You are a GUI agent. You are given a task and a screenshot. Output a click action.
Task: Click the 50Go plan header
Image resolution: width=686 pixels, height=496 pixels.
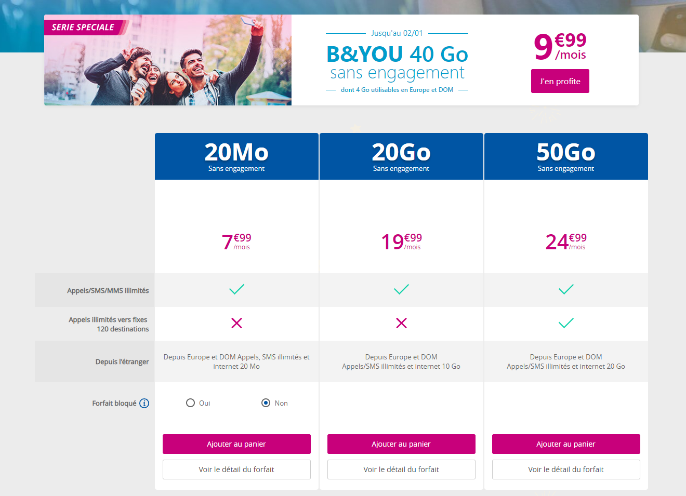(x=566, y=156)
